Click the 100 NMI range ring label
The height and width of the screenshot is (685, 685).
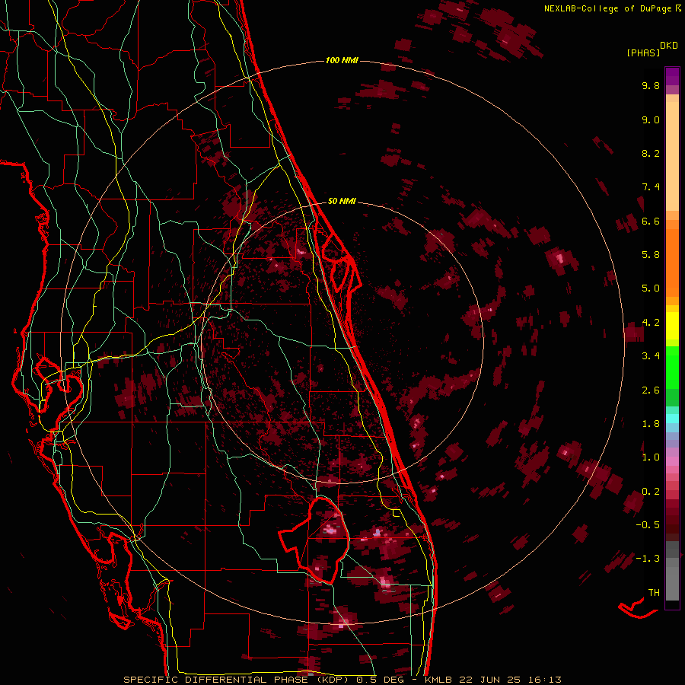tap(342, 60)
